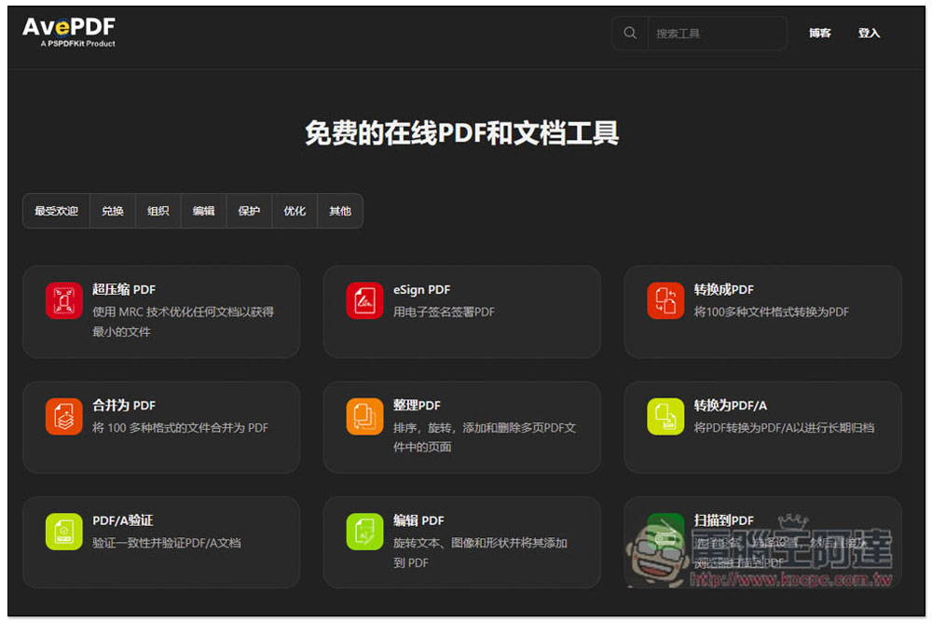Viewport: 932px width, 623px height.
Task: Click the PDF/A验证 validation icon
Action: tap(63, 532)
